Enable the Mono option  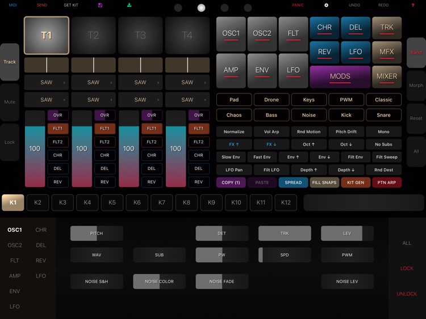[383, 131]
